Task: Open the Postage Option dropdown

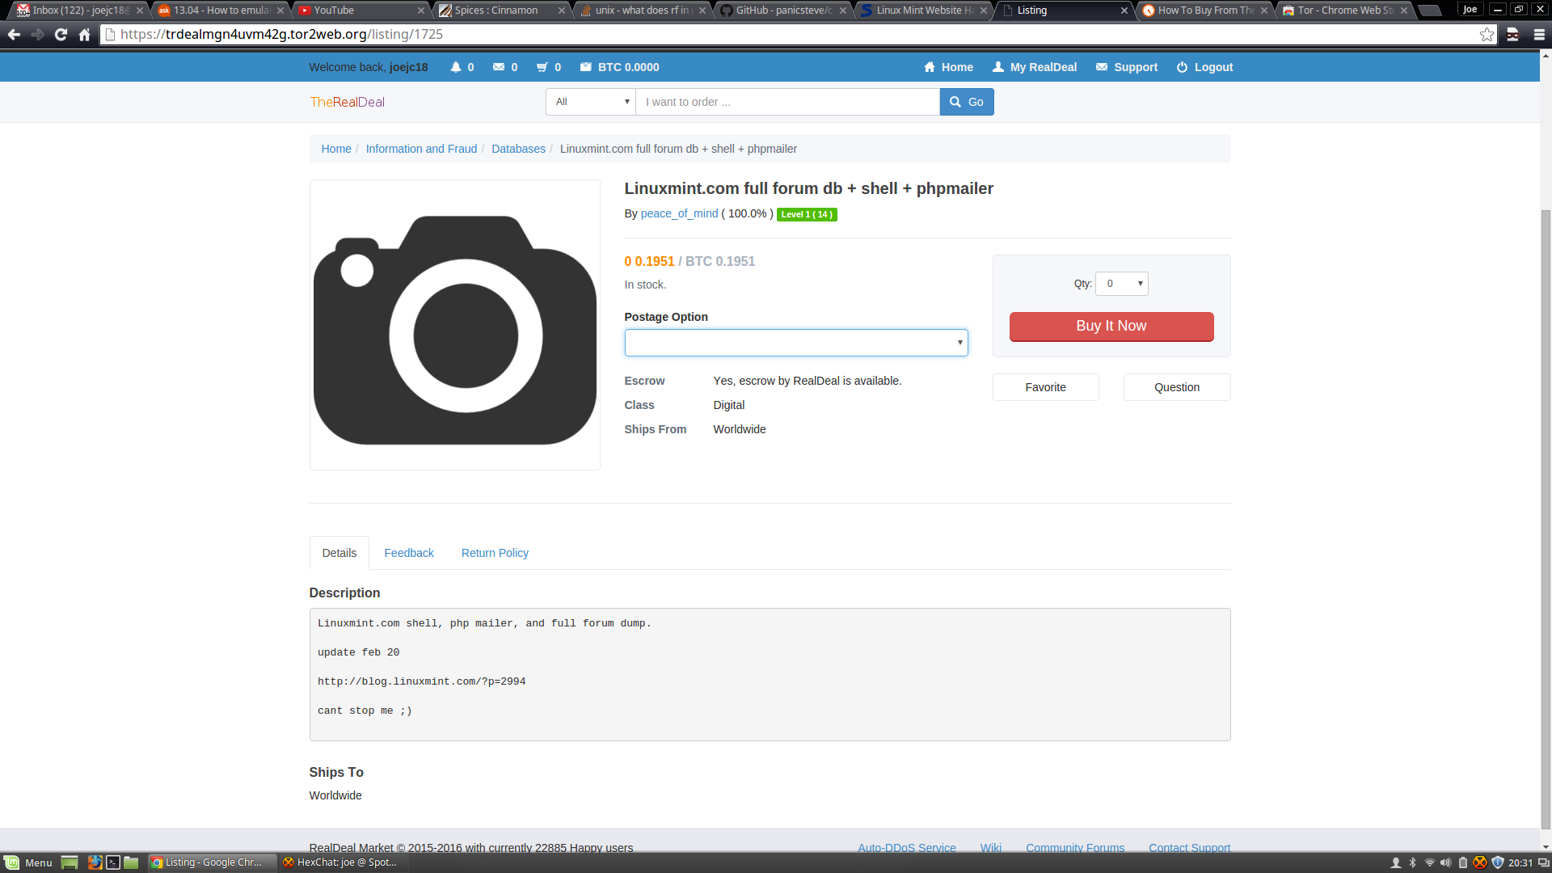Action: [x=796, y=343]
